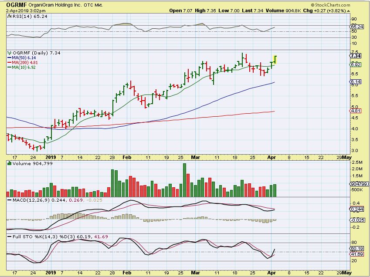Click the blue MA(50) 6.14 legend entry
Viewport: 370px width, 277px height.
[22, 58]
